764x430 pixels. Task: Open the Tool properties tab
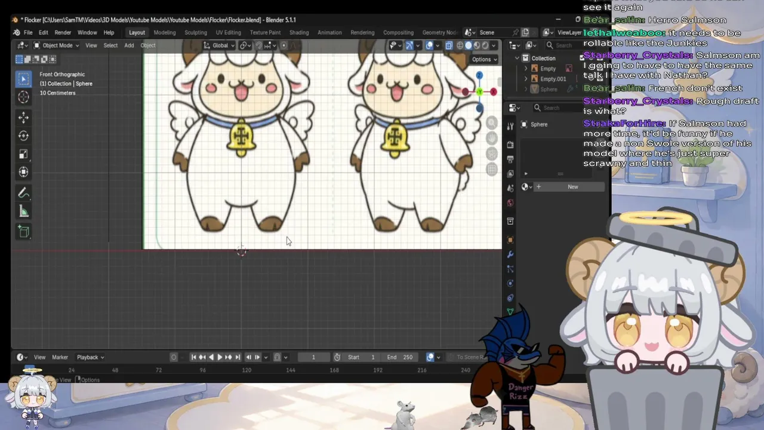tap(510, 126)
